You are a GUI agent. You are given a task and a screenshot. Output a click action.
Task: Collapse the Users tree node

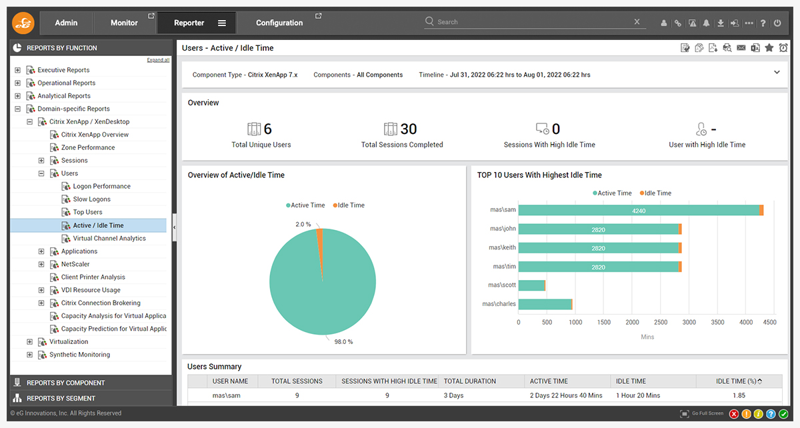click(41, 173)
